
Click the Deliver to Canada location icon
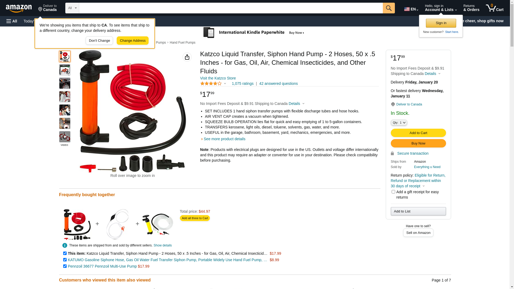[x=393, y=104]
